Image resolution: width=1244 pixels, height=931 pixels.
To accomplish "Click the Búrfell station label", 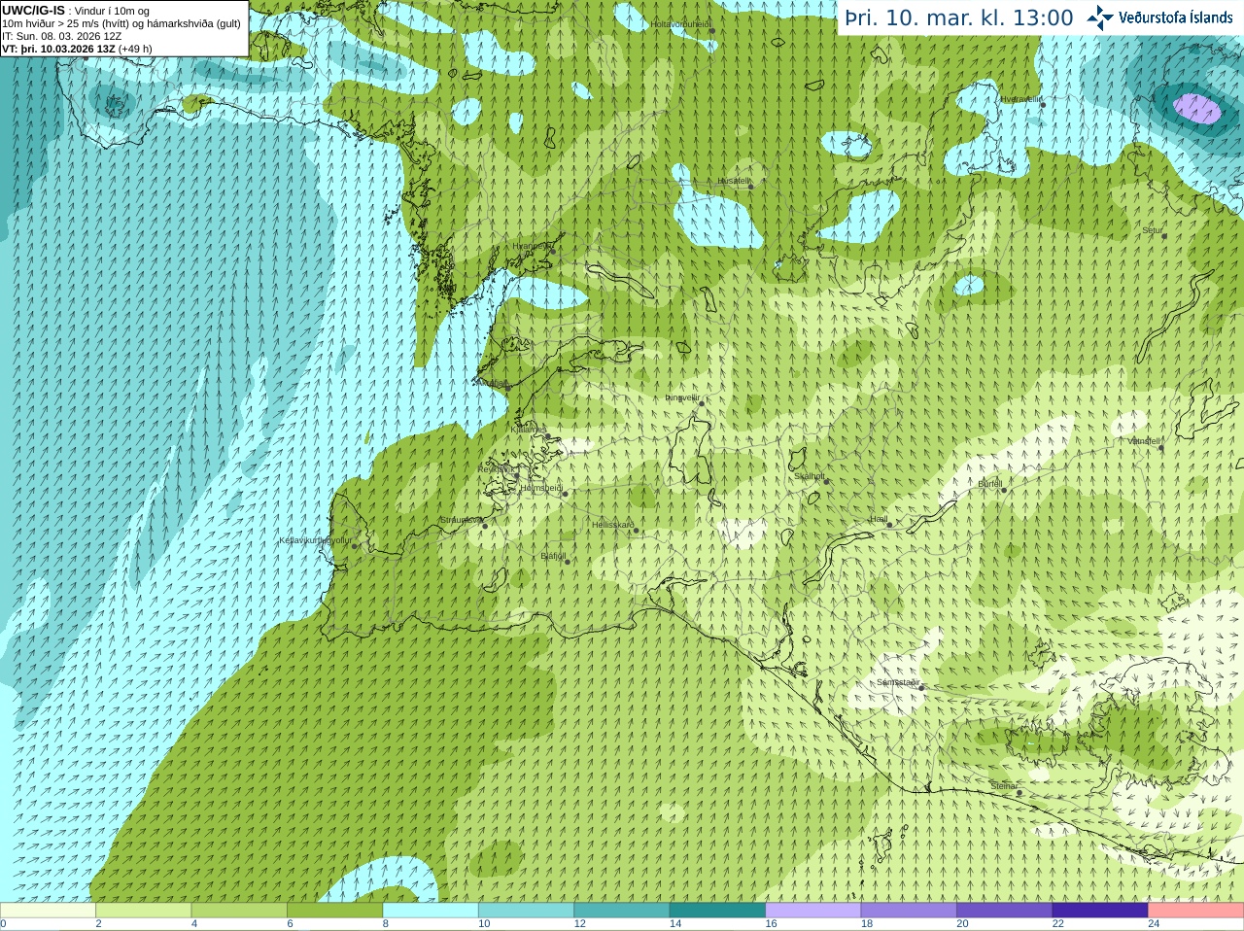I will coord(989,484).
